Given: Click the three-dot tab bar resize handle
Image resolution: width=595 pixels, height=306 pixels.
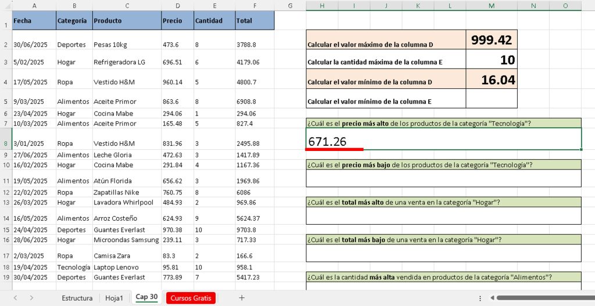Looking at the screenshot, I should click(x=480, y=298).
